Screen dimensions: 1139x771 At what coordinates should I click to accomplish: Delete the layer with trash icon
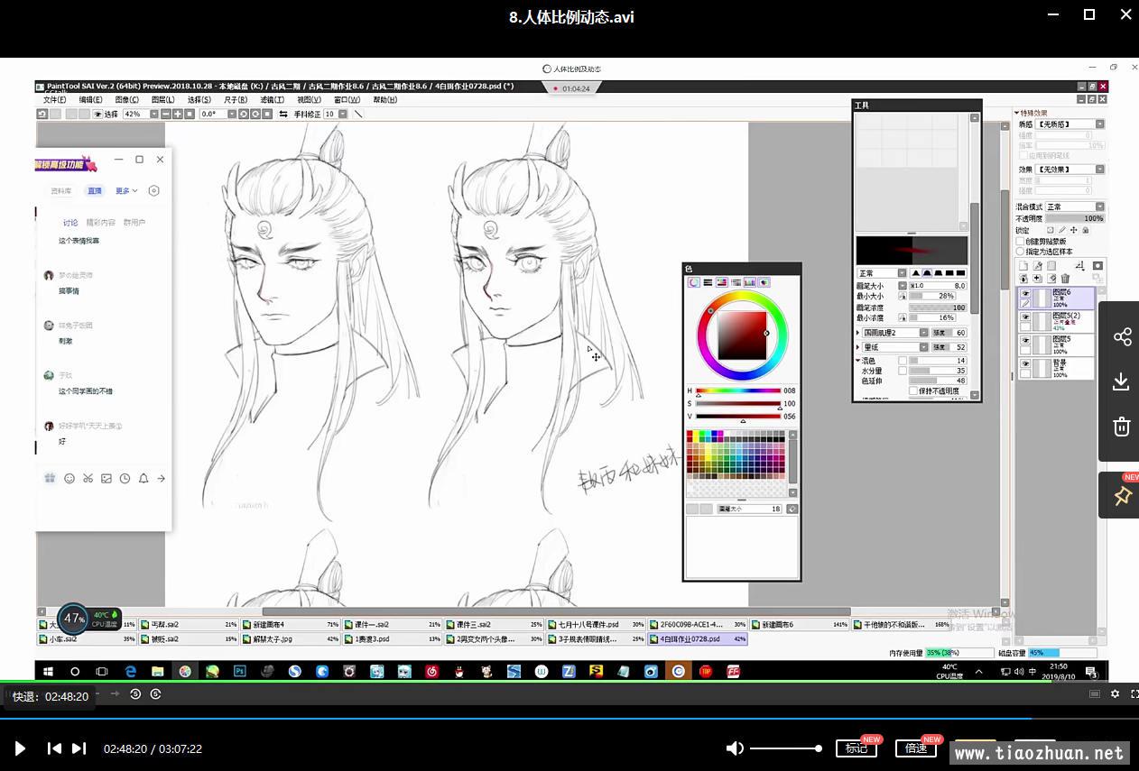click(1065, 279)
